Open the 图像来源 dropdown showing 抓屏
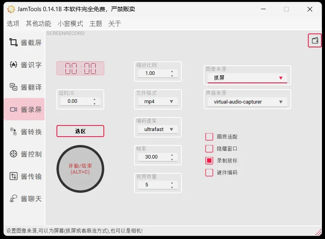The height and width of the screenshot is (239, 325). pyautogui.click(x=247, y=78)
